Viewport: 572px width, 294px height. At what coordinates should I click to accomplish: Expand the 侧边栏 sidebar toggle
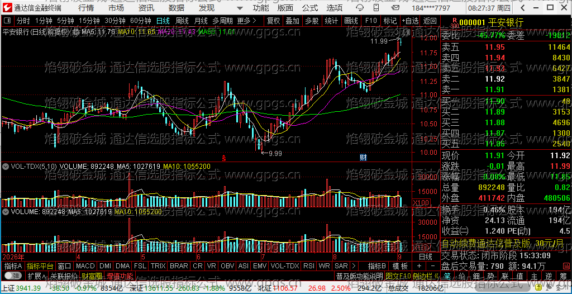426,276
